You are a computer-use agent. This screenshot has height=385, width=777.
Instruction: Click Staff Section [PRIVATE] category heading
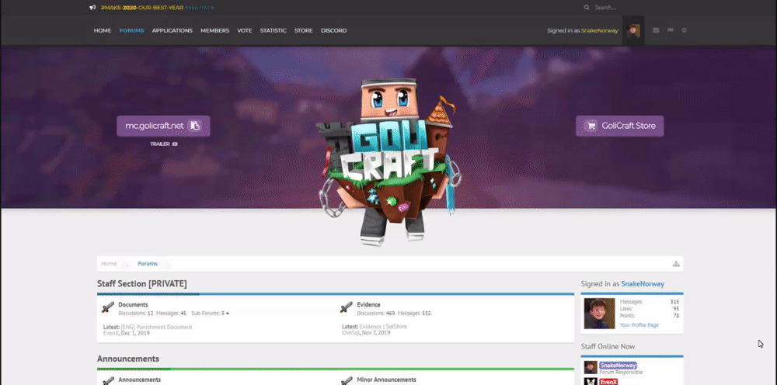[141, 283]
